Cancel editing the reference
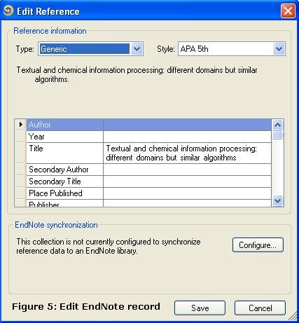Screen dimensions: 299x323 [x=260, y=308]
